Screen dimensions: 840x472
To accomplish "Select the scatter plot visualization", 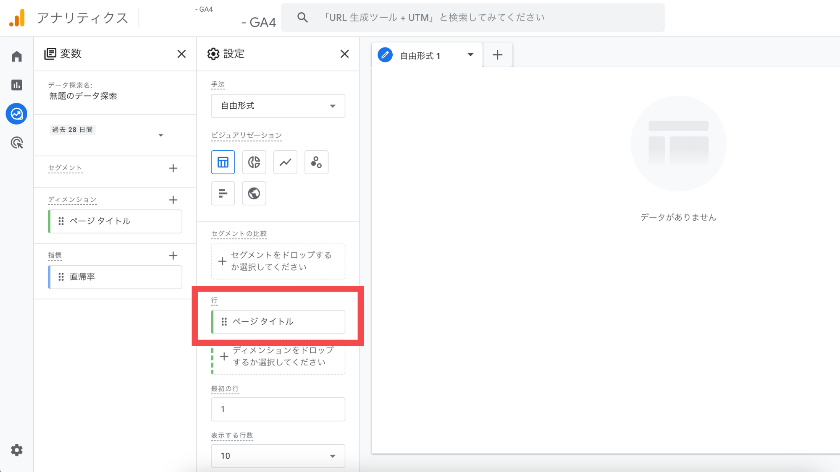I will [x=316, y=162].
